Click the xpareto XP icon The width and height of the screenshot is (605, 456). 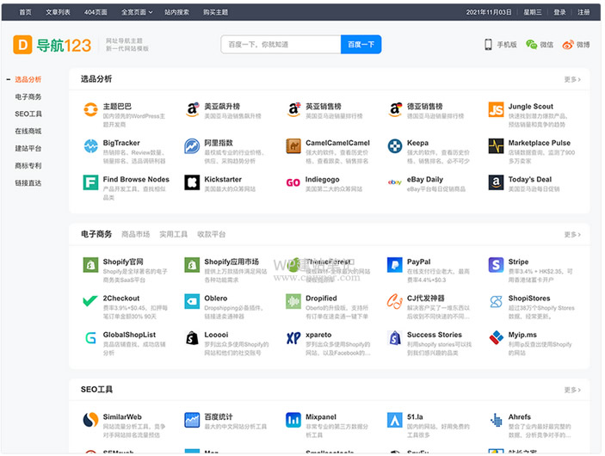(x=293, y=338)
